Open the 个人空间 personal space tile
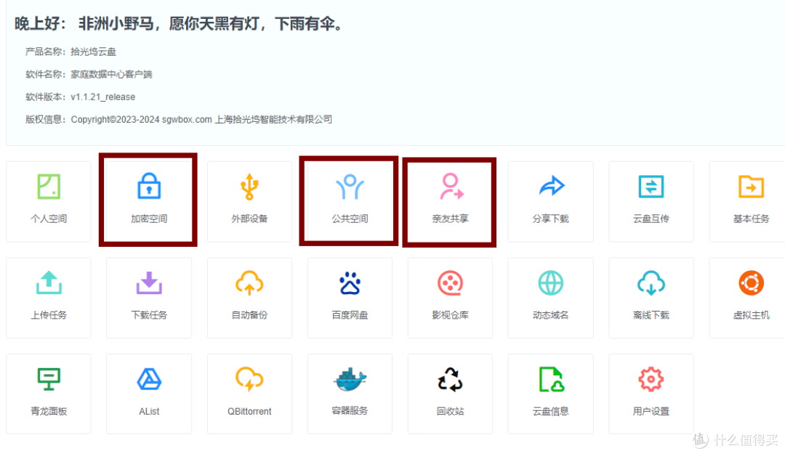The width and height of the screenshot is (785, 456). [49, 202]
